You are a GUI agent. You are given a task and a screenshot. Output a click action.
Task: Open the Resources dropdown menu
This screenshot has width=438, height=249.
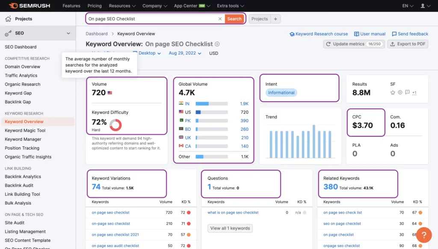pos(122,6)
